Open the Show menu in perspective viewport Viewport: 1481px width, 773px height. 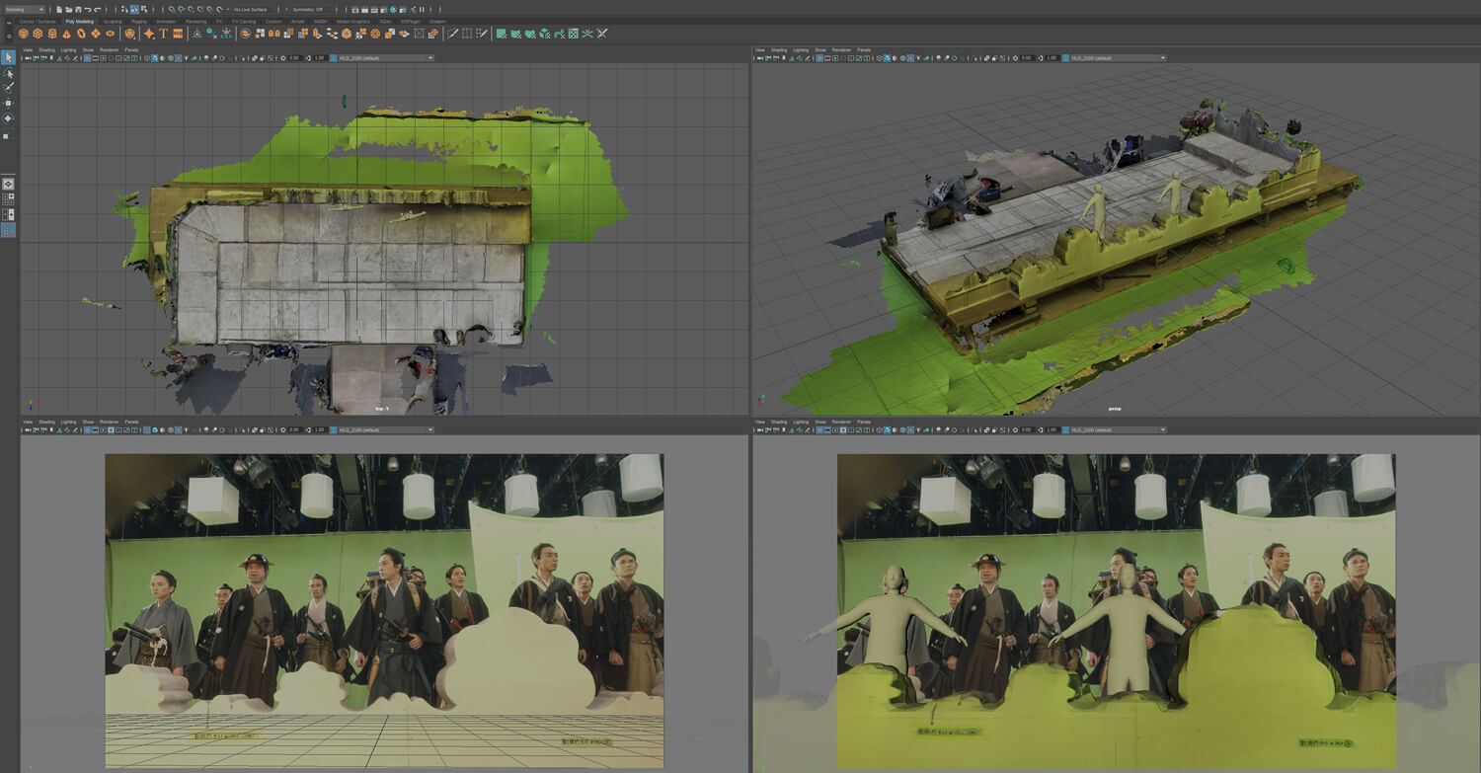pyautogui.click(x=819, y=49)
